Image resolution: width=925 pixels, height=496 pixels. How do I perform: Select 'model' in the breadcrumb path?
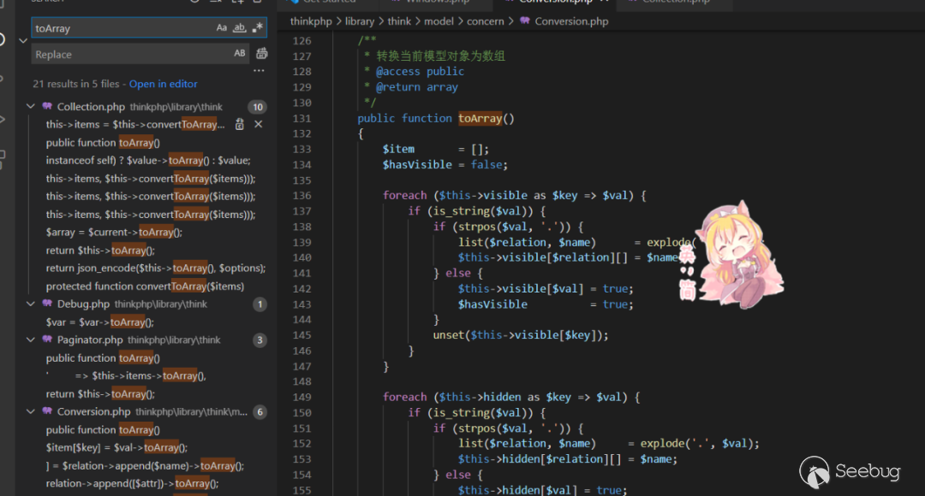[443, 21]
